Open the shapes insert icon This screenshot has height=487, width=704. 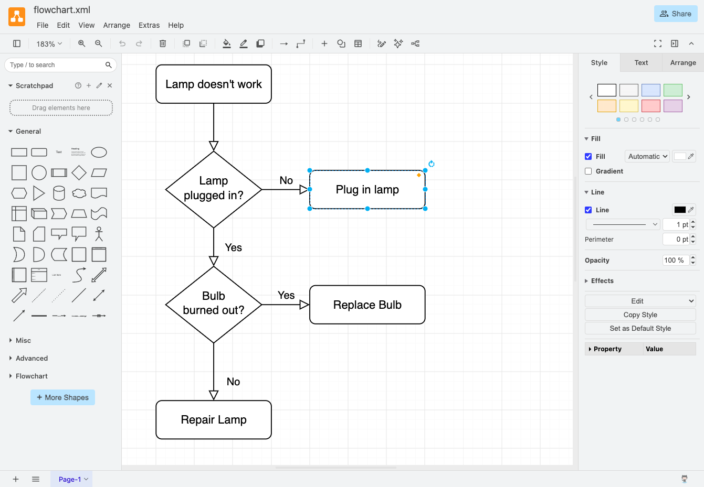341,44
